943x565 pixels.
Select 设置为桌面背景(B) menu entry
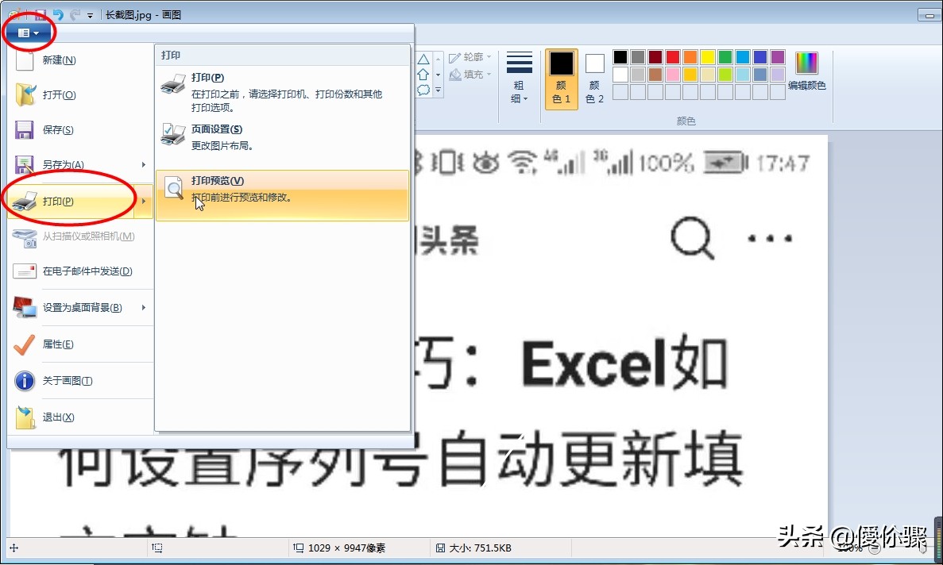[x=72, y=307]
